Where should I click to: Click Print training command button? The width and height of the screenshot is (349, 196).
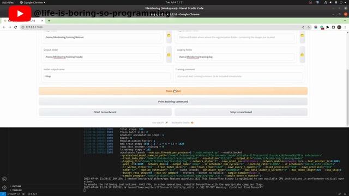(x=173, y=102)
